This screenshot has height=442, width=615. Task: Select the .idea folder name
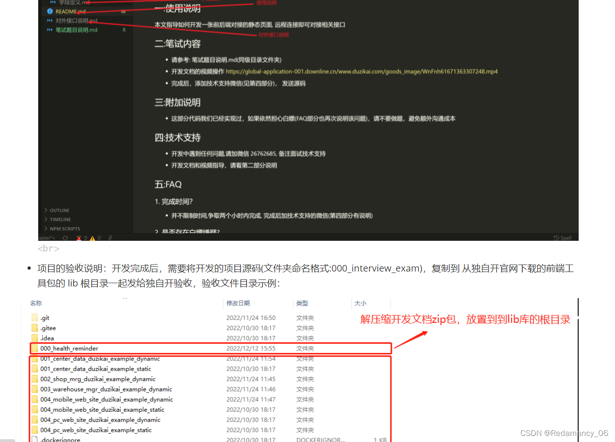click(47, 338)
